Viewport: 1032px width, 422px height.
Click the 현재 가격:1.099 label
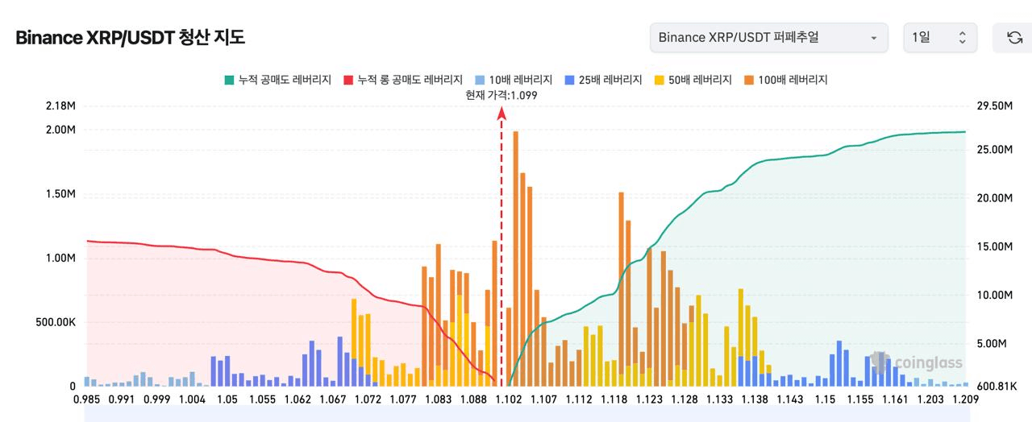pyautogui.click(x=501, y=95)
